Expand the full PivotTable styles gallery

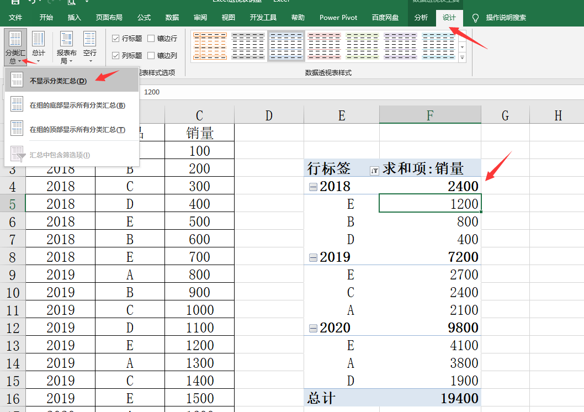(x=462, y=58)
